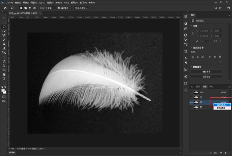232x156 pixels.
Task: Select the Move tool
Action: (x=4, y=18)
